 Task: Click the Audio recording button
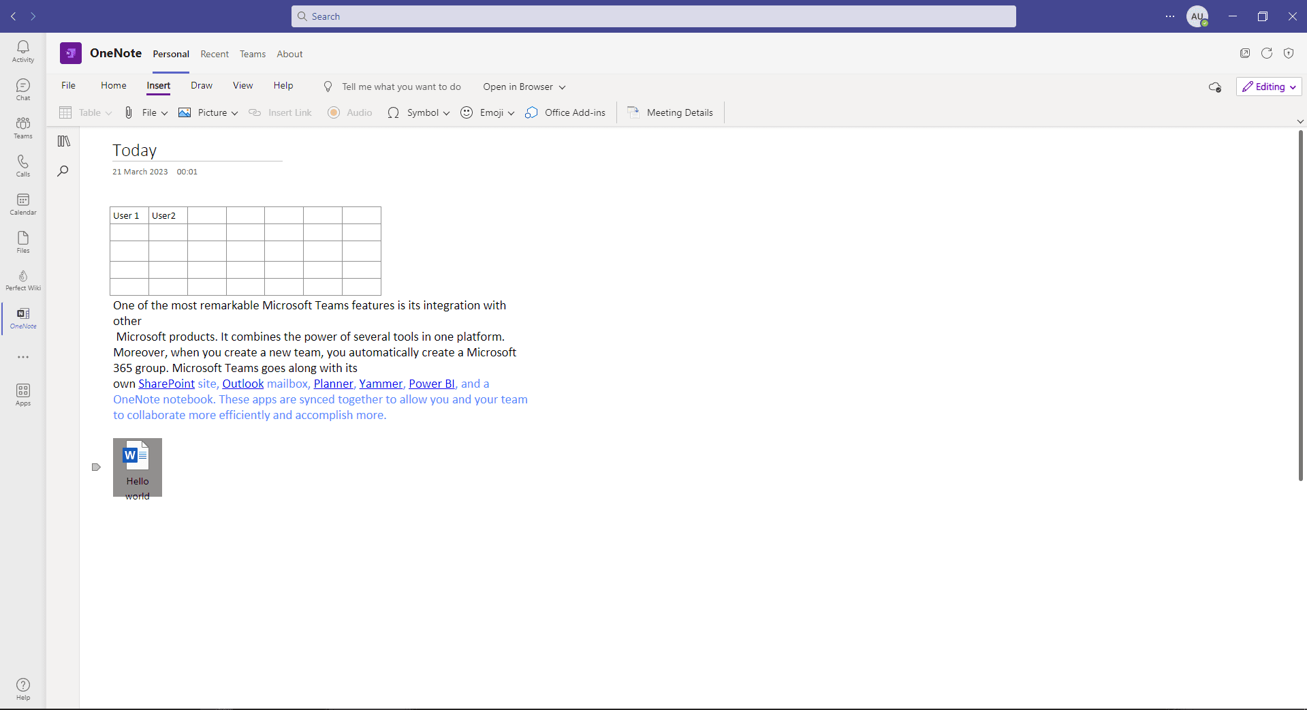point(349,112)
